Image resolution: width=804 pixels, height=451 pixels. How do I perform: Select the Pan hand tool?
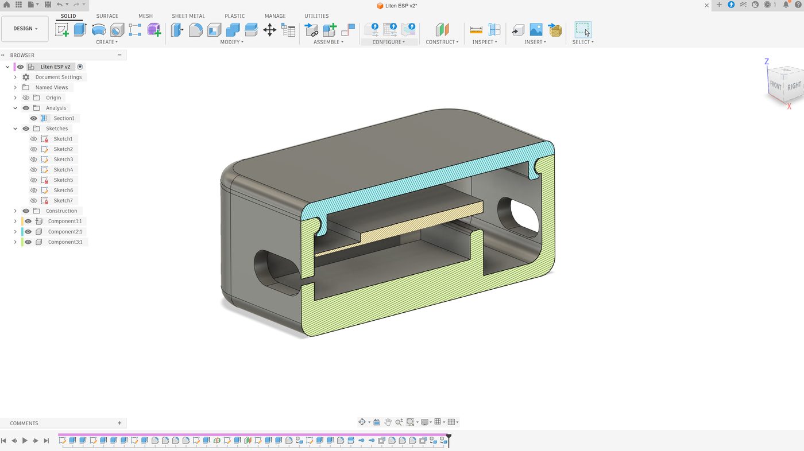(388, 422)
